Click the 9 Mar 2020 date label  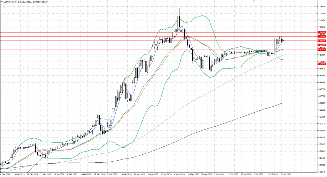(112, 175)
